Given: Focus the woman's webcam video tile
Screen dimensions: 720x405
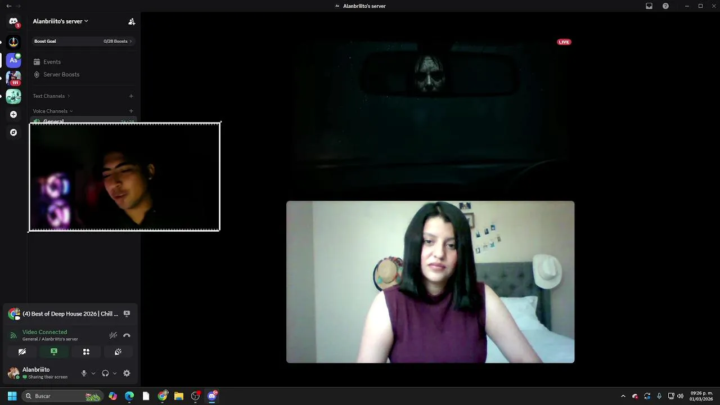Looking at the screenshot, I should (x=430, y=282).
